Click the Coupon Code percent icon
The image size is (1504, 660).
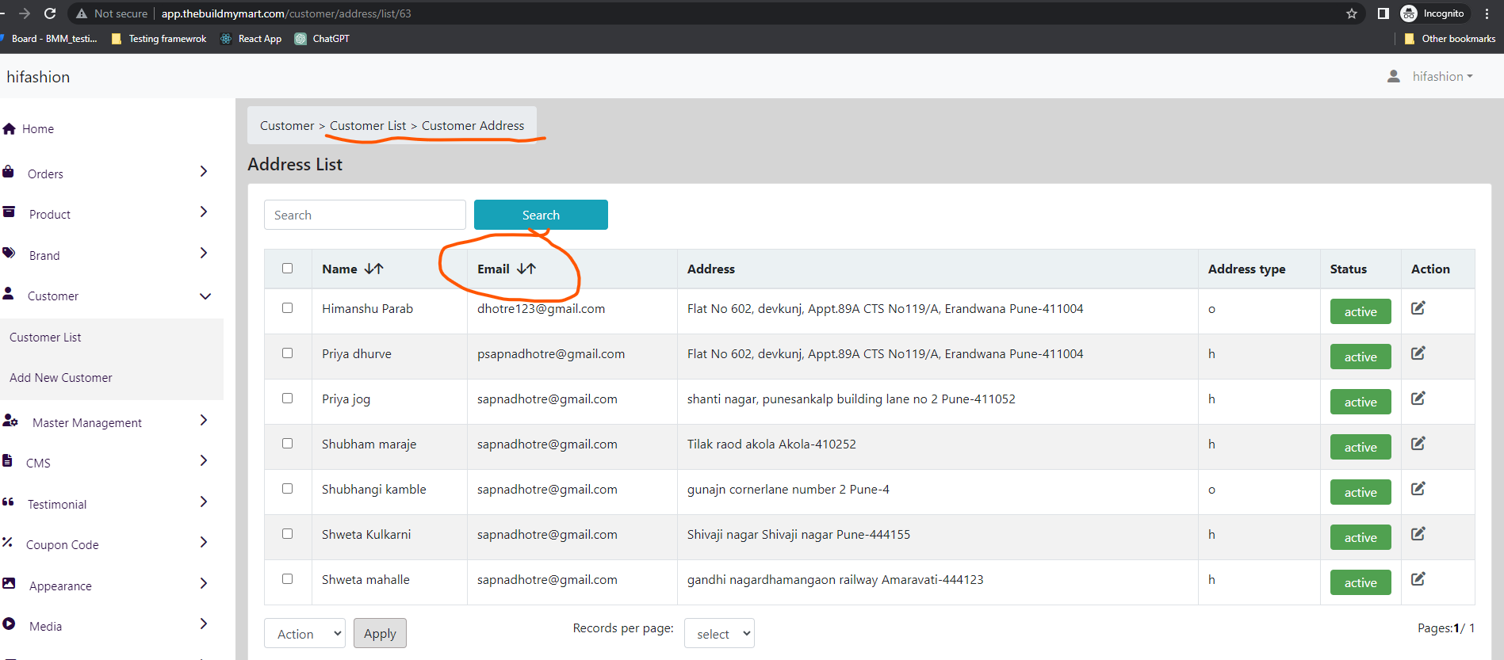click(7, 543)
